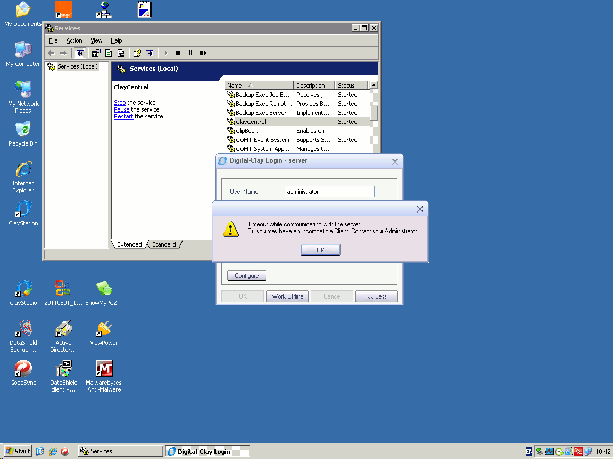Click the Export List toolbar icon
The height and width of the screenshot is (459, 613).
[x=121, y=53]
